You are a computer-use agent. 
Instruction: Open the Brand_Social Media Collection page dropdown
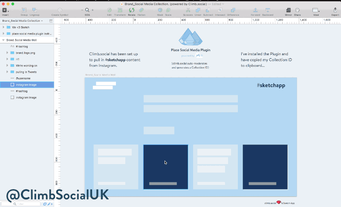(22, 20)
